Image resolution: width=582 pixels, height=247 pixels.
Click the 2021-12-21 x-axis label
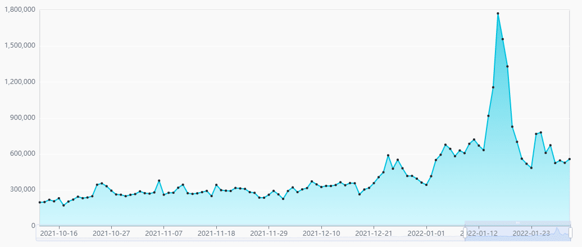click(374, 234)
